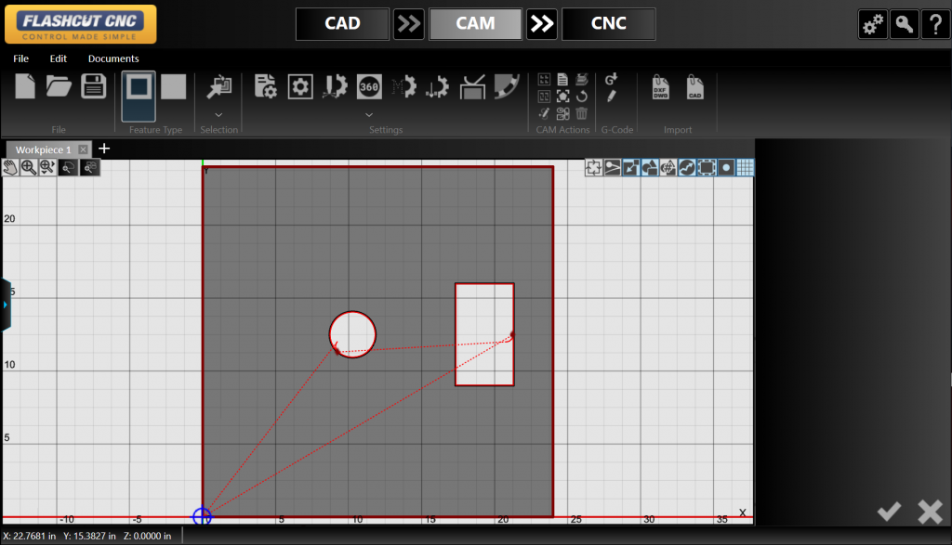Click the paired-parts CAM action icon

click(x=544, y=97)
